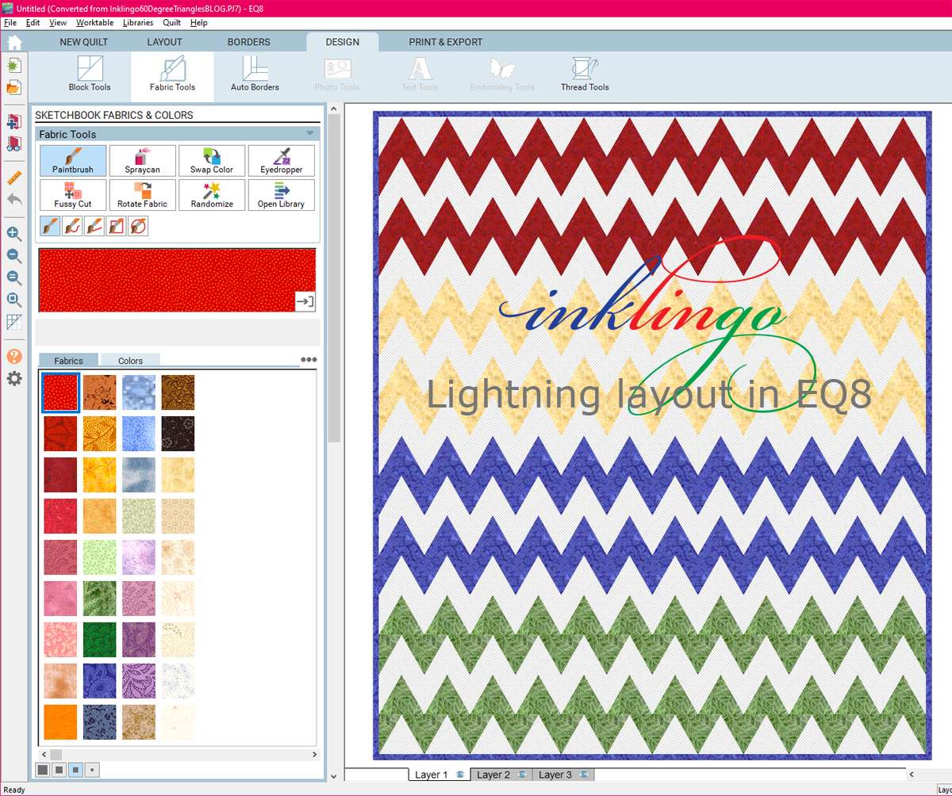
Task: Enable the standard paintbrush mode
Action: (x=49, y=227)
